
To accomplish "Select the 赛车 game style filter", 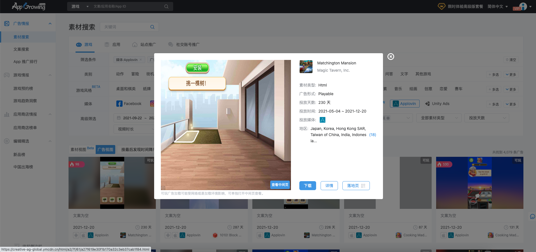I will (459, 89).
